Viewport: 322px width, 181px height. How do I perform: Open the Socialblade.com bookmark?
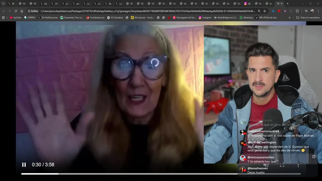tap(95, 18)
